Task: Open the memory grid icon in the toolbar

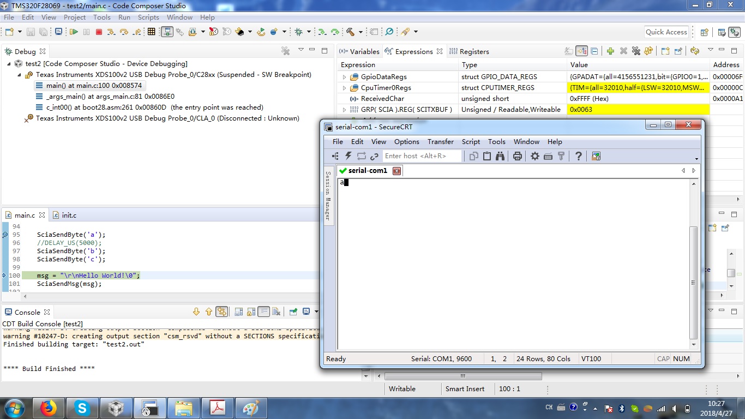Action: [x=152, y=32]
